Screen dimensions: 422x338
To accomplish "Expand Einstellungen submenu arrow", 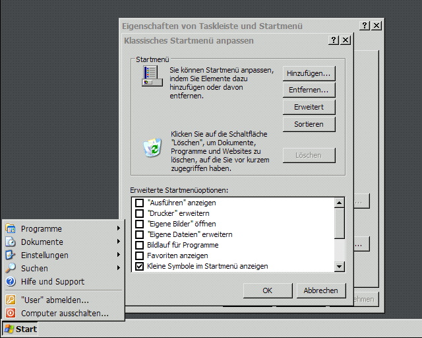I will click(x=119, y=255).
